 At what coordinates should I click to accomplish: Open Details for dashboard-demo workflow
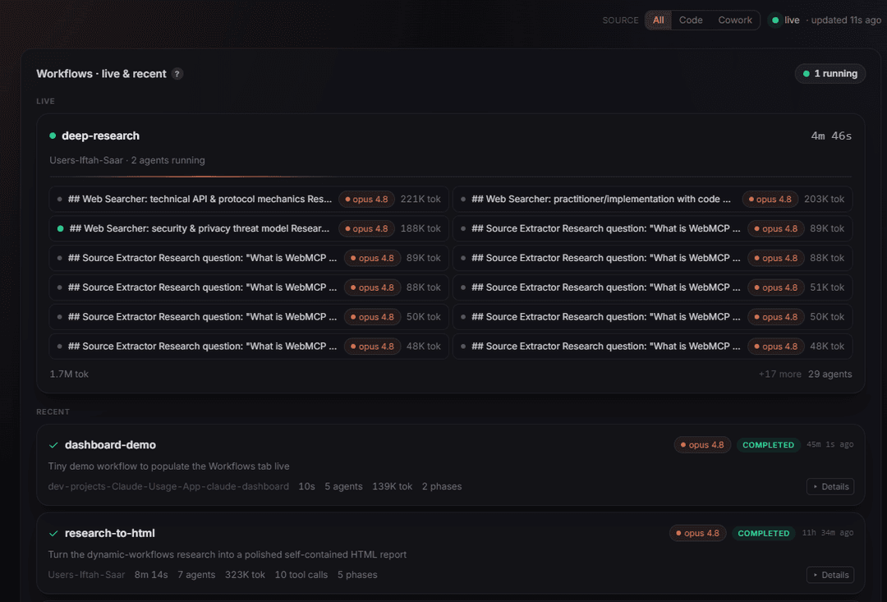(830, 486)
